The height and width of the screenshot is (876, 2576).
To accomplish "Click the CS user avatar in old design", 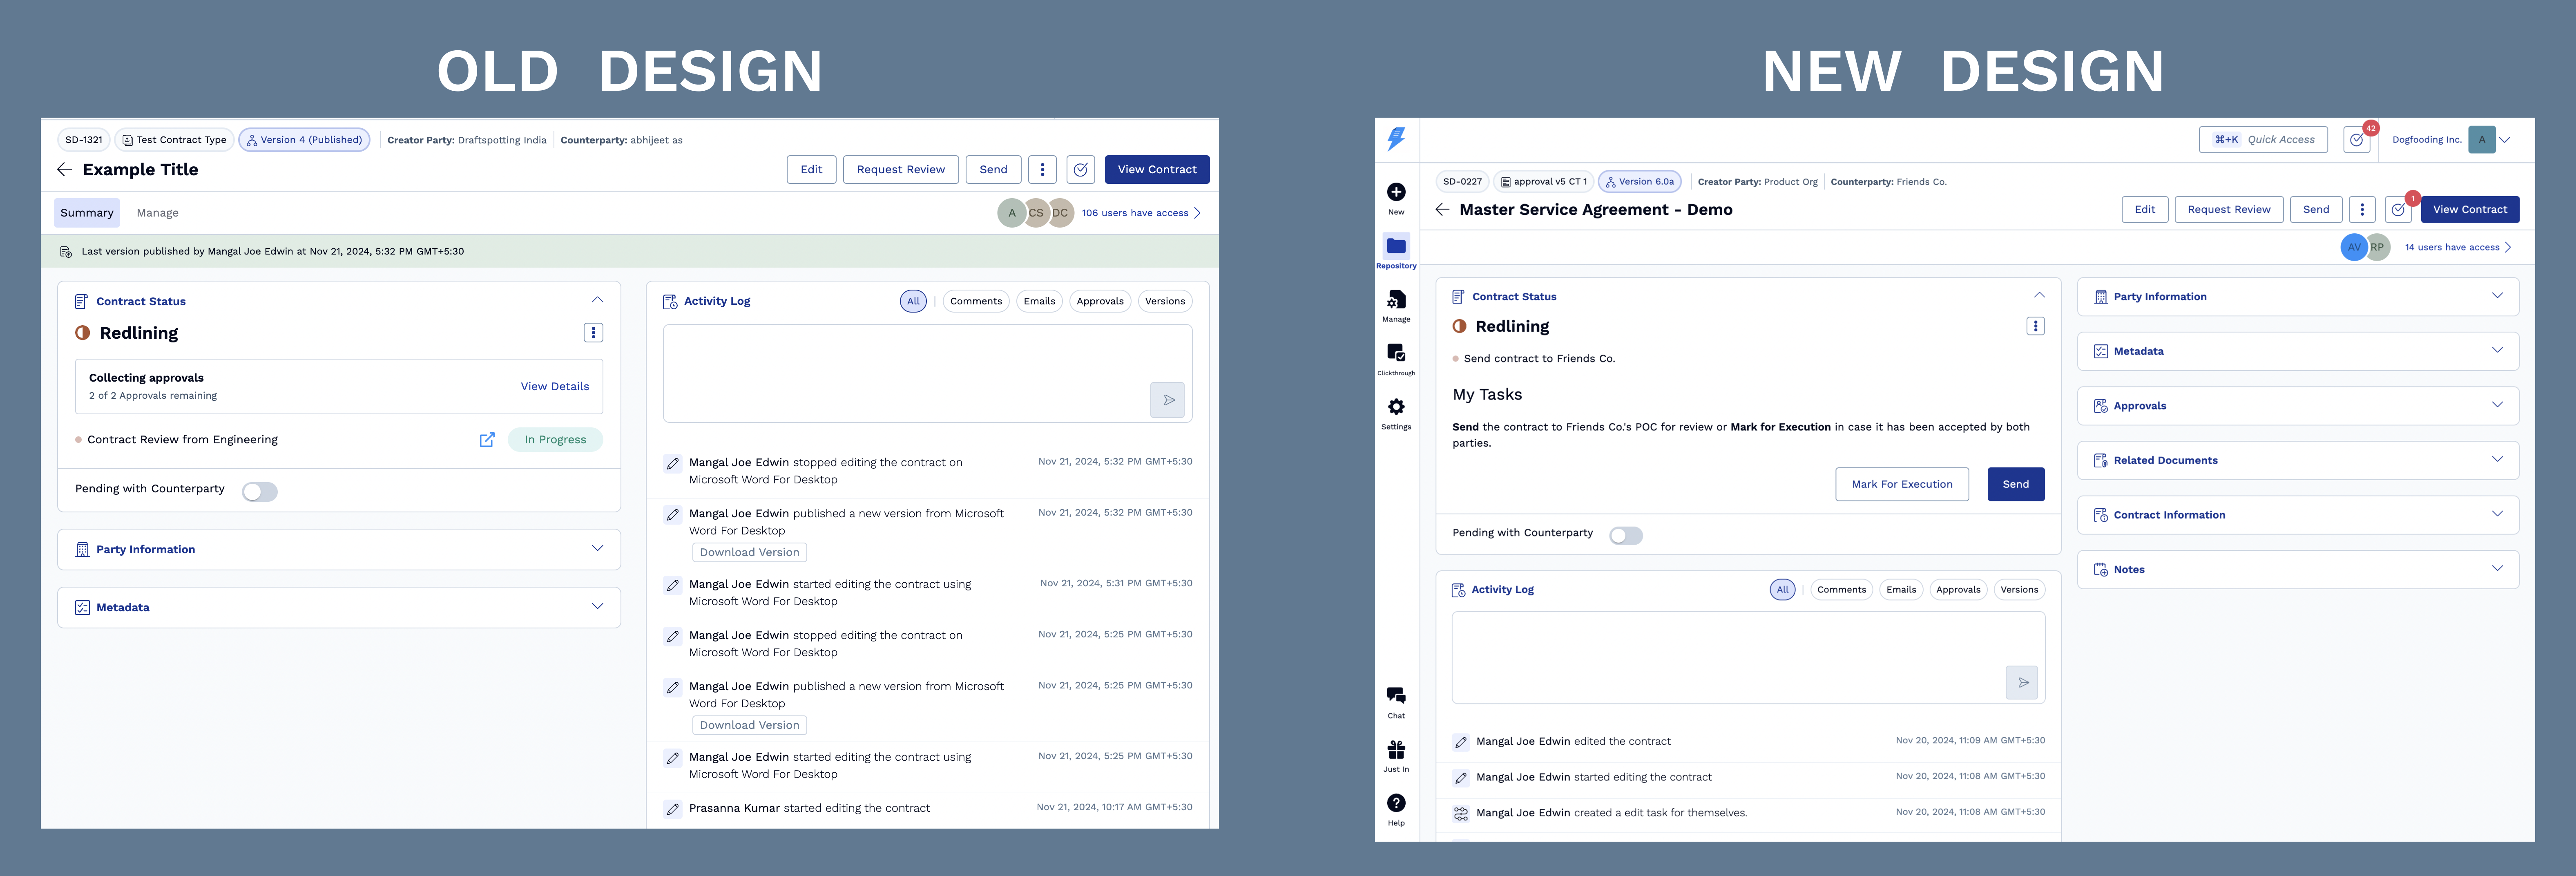I will coord(1036,213).
